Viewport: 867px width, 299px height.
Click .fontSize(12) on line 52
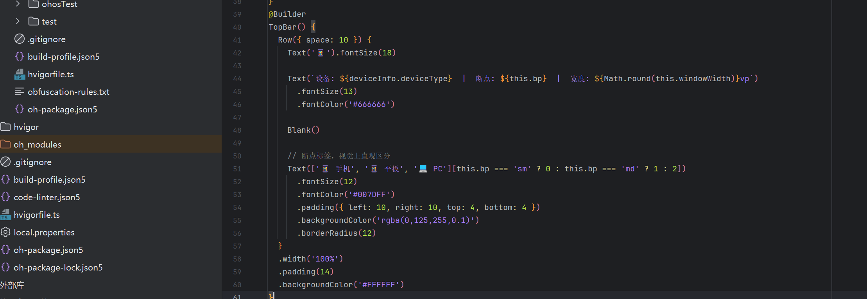pos(327,182)
